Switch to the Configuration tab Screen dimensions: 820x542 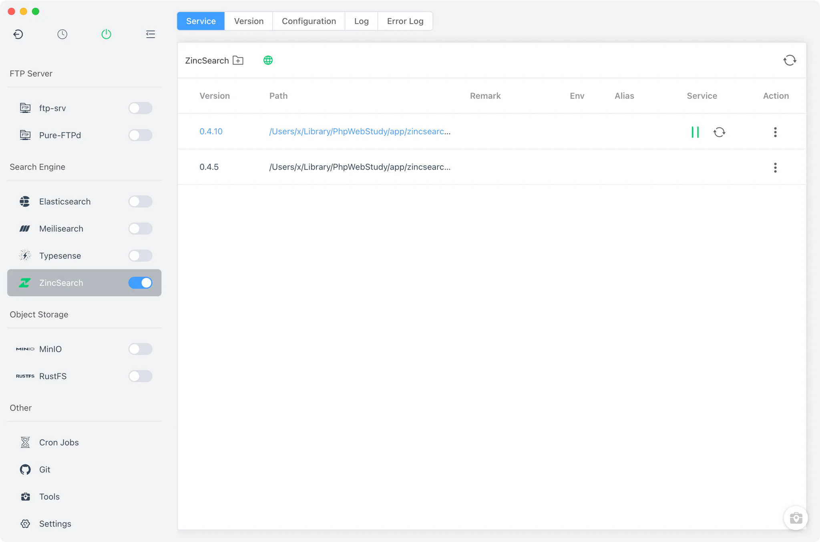pyautogui.click(x=309, y=21)
